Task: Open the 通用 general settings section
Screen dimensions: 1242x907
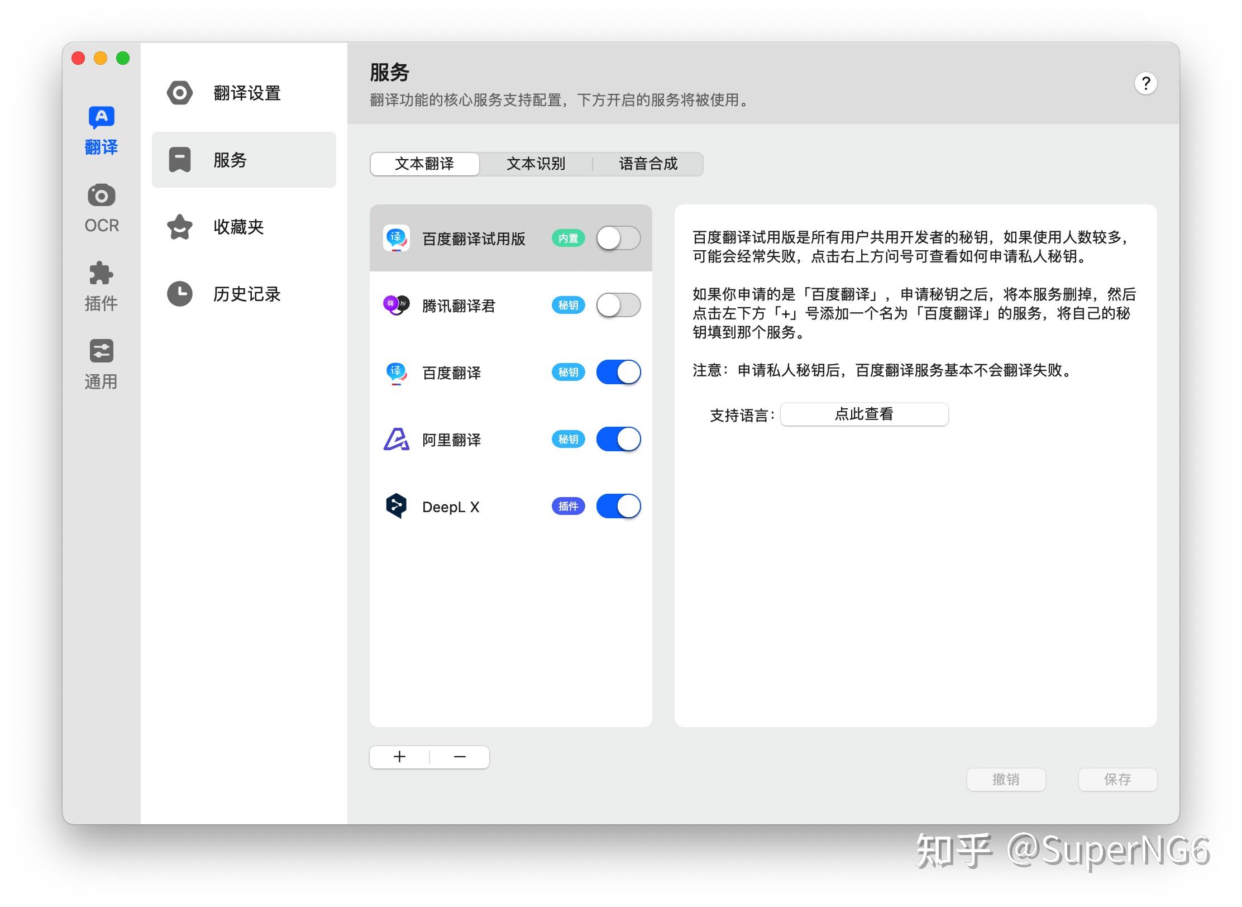Action: tap(101, 365)
